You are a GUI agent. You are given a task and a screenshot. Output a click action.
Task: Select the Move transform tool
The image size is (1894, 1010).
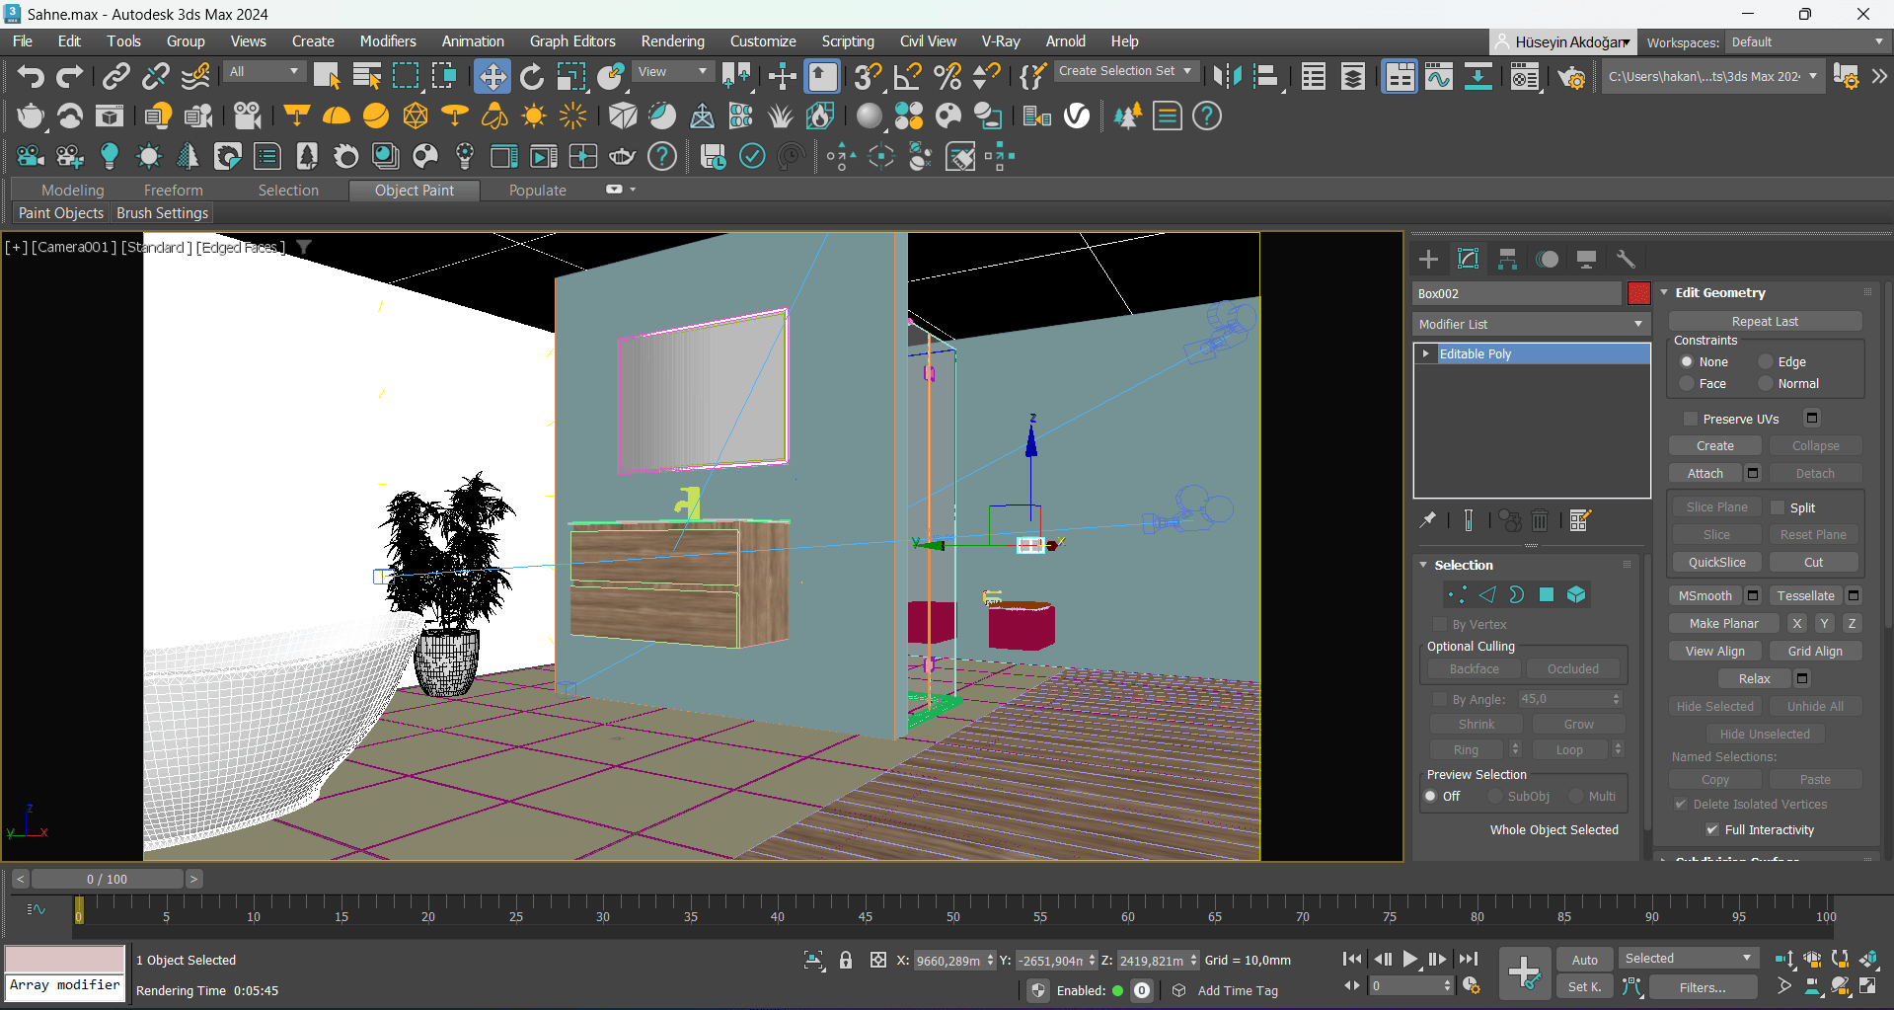click(x=492, y=76)
